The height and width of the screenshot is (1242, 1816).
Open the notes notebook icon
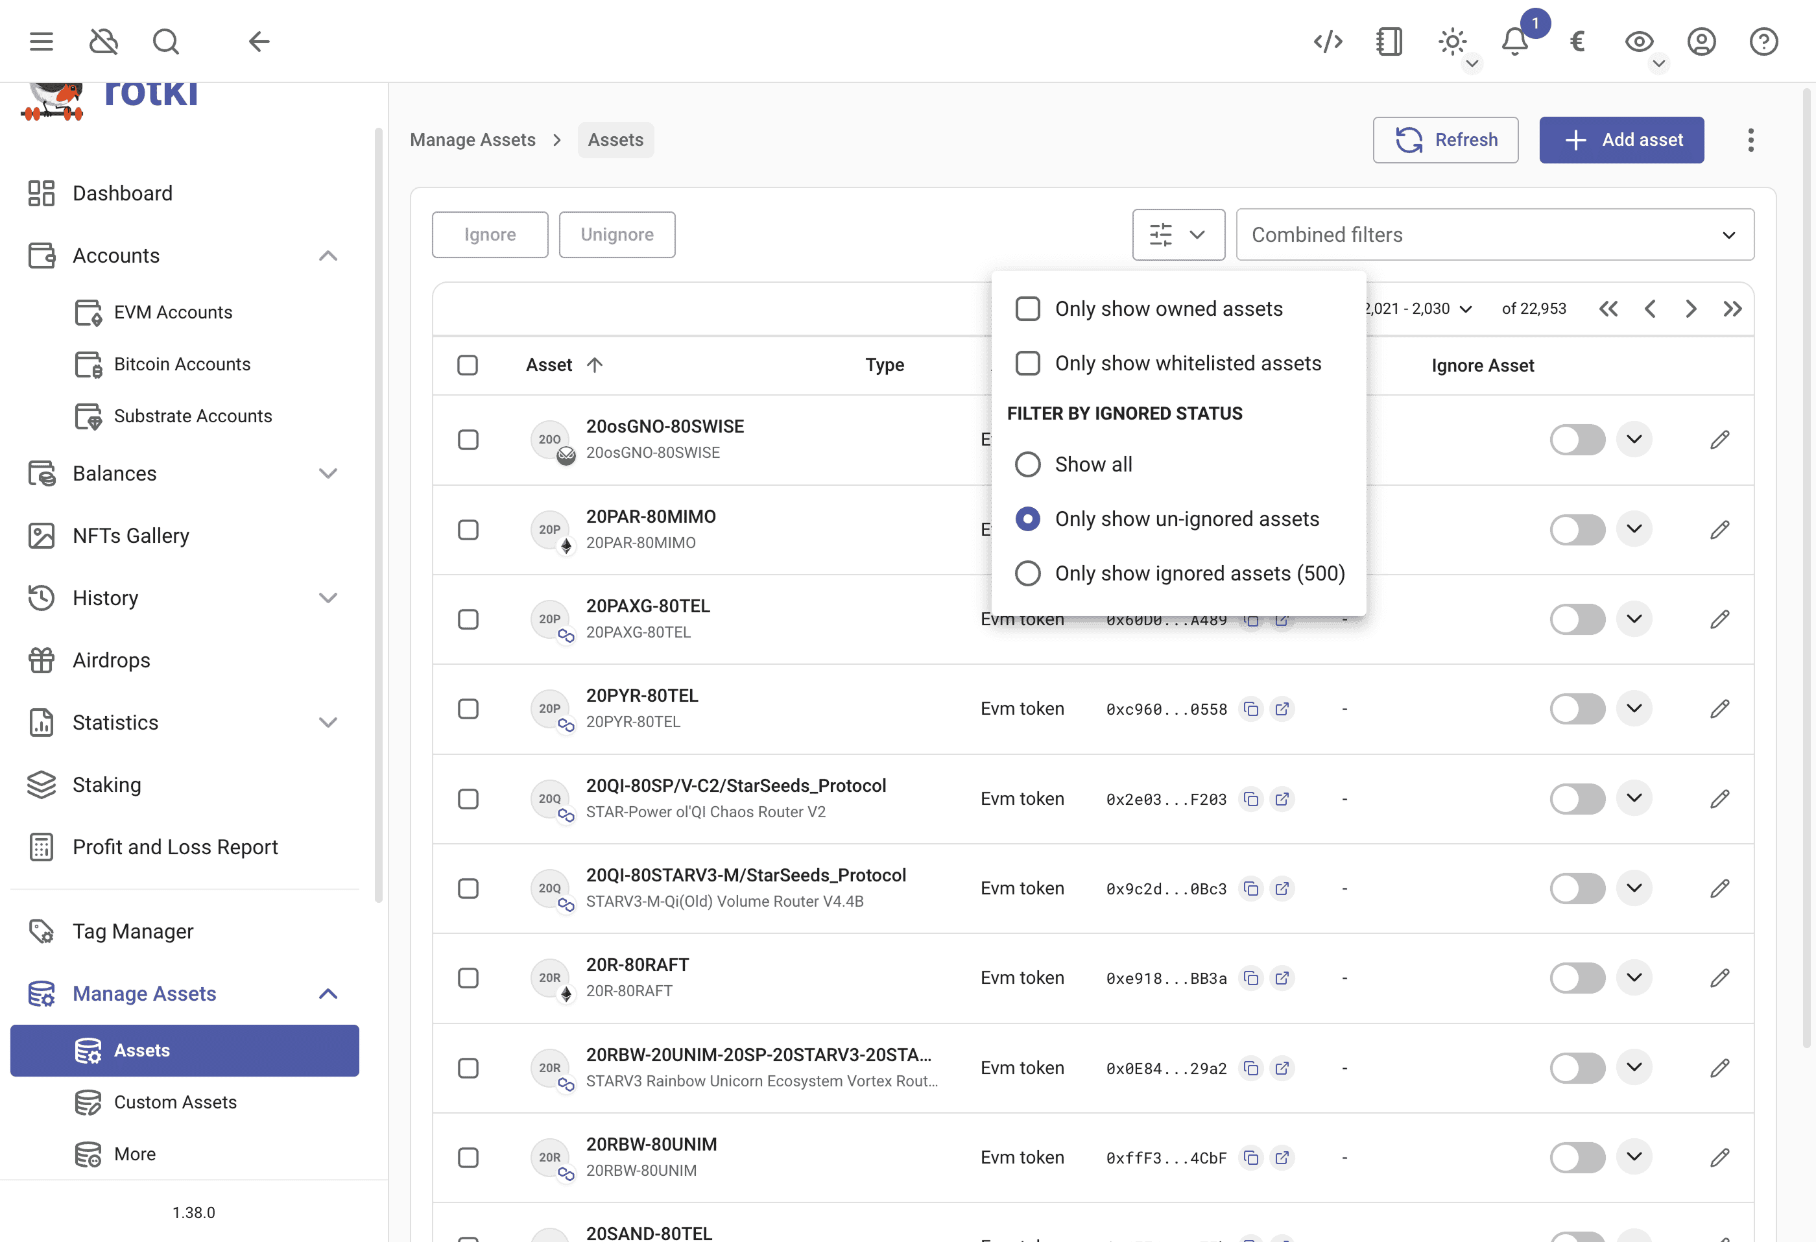click(1389, 42)
